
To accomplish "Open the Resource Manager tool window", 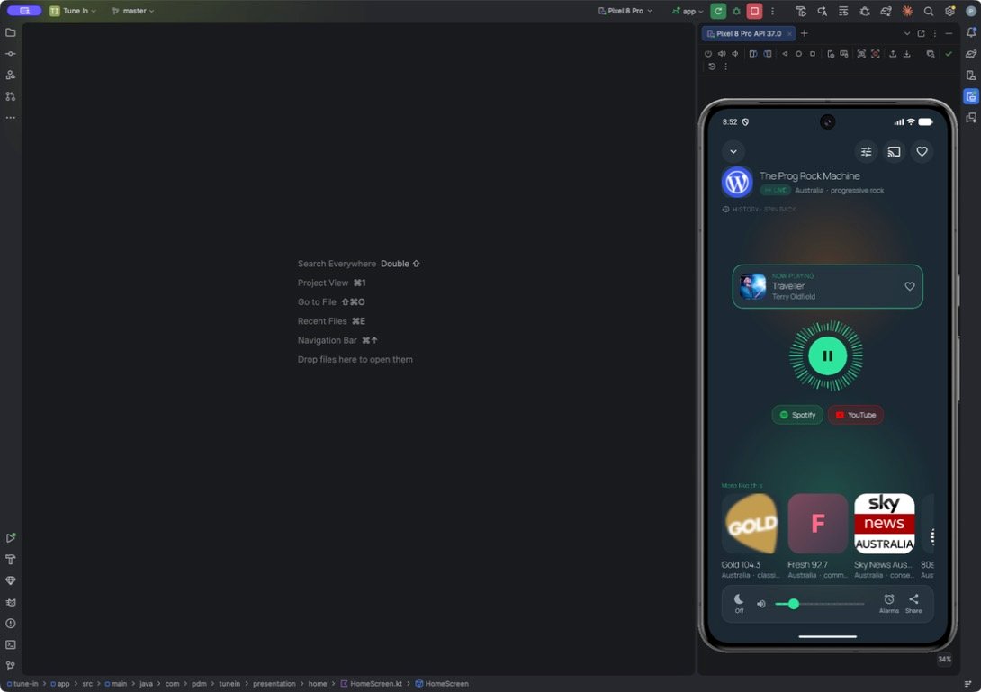I will (11, 75).
